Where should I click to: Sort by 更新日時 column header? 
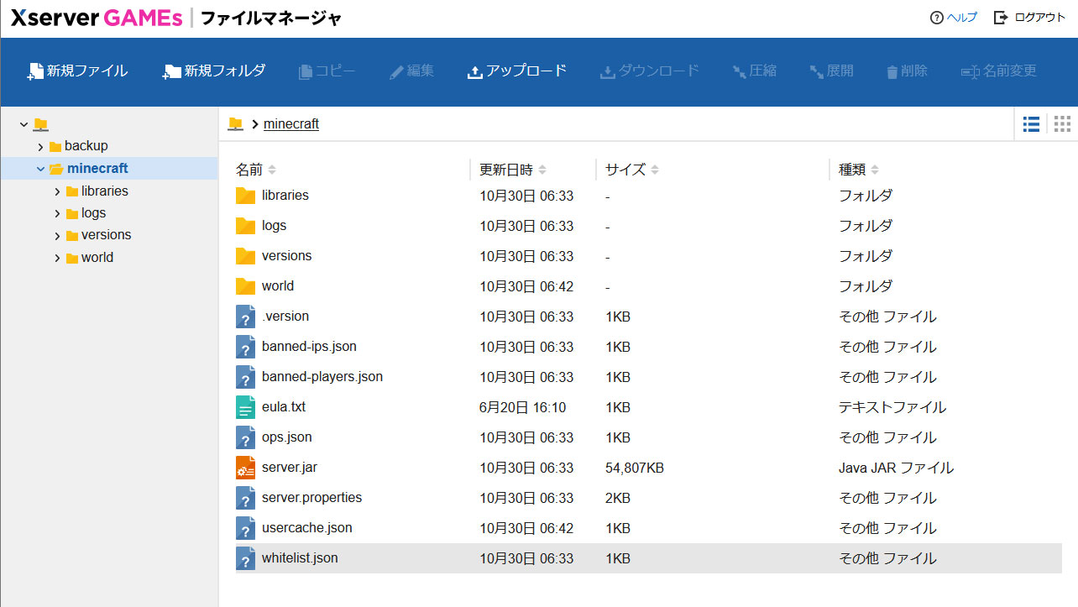click(x=513, y=170)
